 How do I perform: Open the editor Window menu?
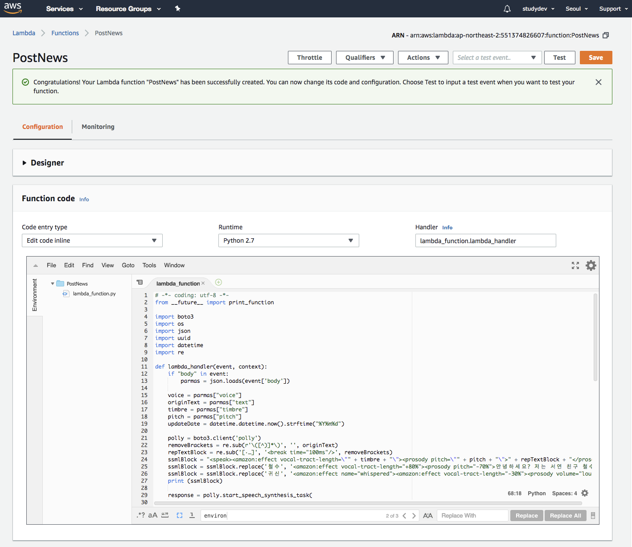[174, 265]
